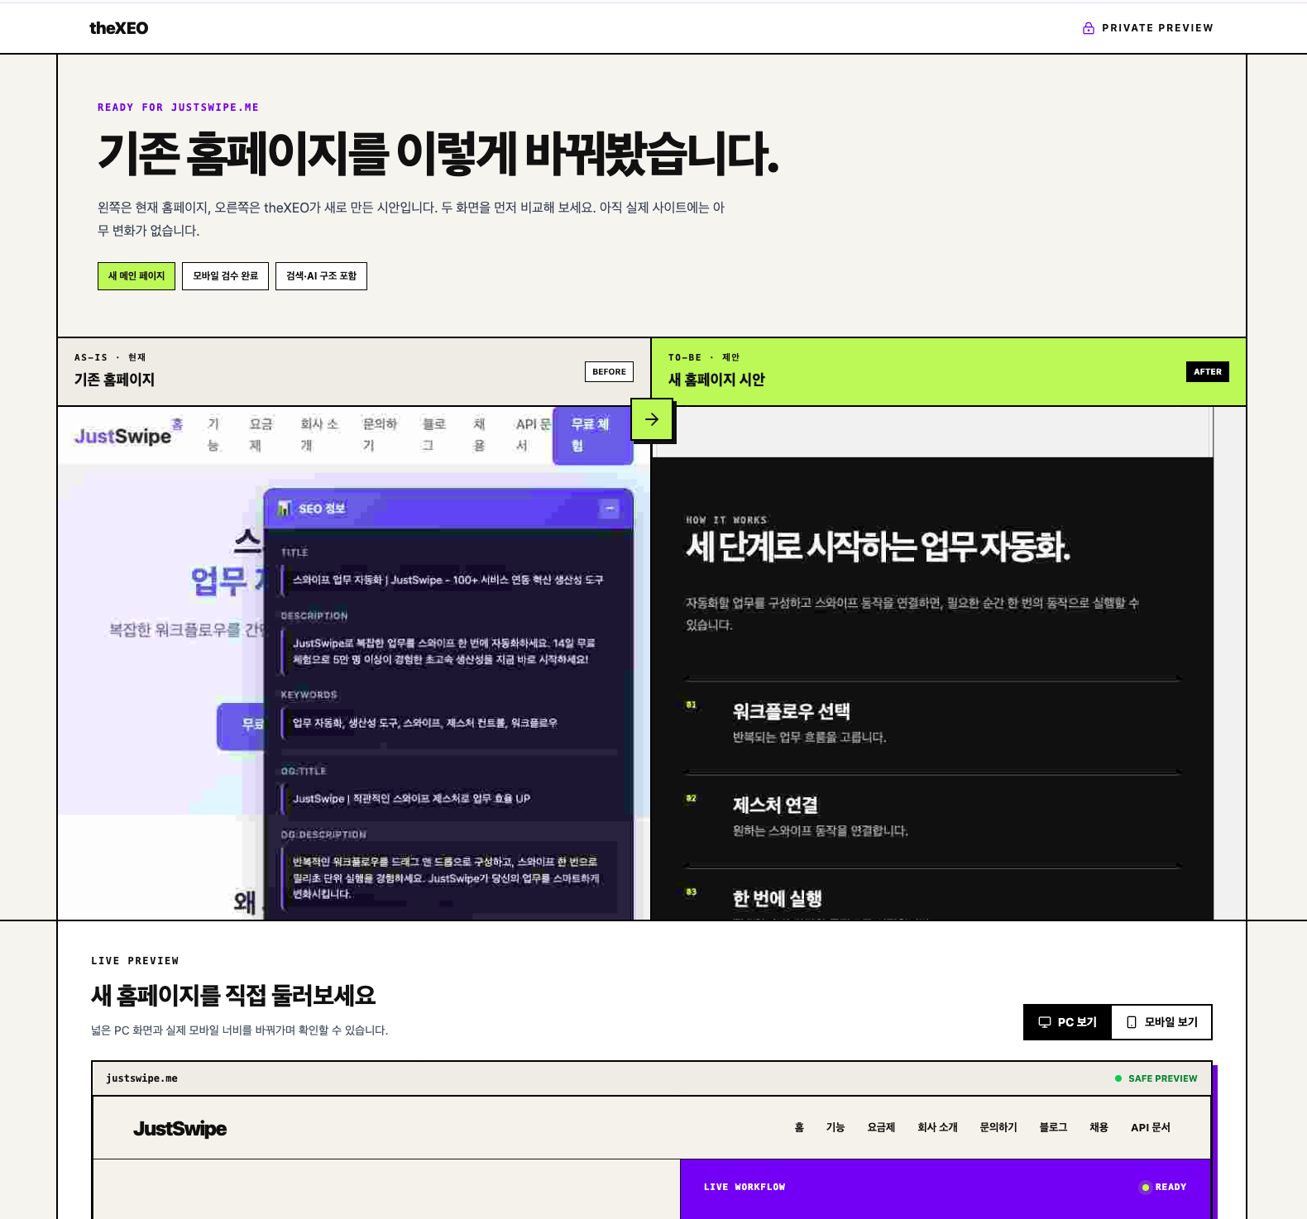Minimize the SEO 정보 panel in old preview
This screenshot has width=1307, height=1219.
click(609, 509)
